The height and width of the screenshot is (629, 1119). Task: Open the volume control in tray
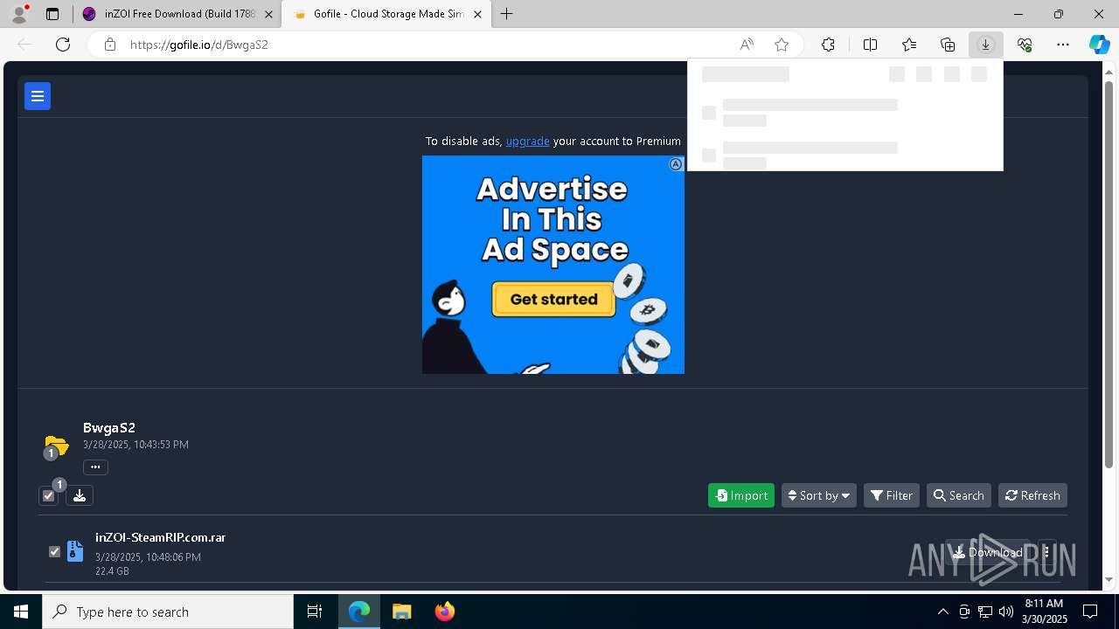point(1005,612)
